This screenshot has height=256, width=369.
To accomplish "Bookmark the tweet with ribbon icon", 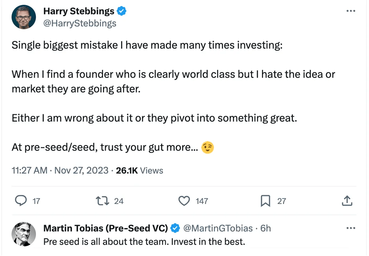I will tap(265, 201).
